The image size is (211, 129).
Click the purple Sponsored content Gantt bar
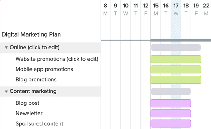(171, 124)
